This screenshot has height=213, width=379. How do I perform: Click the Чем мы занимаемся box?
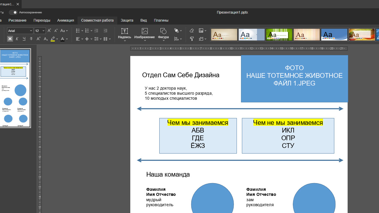click(x=198, y=136)
